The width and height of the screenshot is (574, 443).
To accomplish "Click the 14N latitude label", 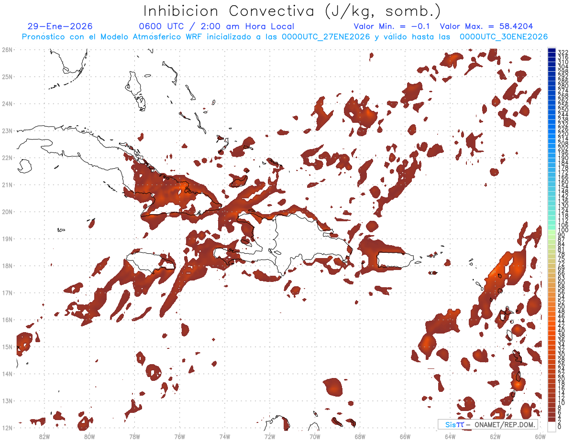I will tap(7, 374).
